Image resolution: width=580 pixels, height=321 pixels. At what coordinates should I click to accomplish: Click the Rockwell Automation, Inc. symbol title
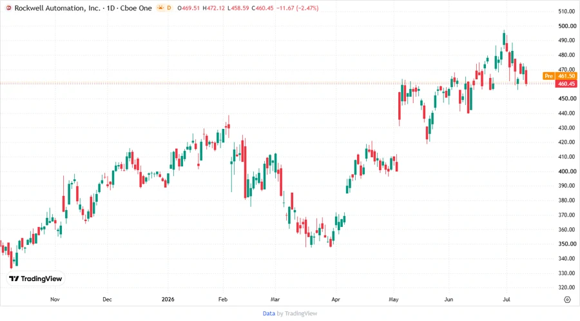[57, 8]
